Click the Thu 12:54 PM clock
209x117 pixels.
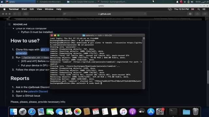click(x=182, y=9)
